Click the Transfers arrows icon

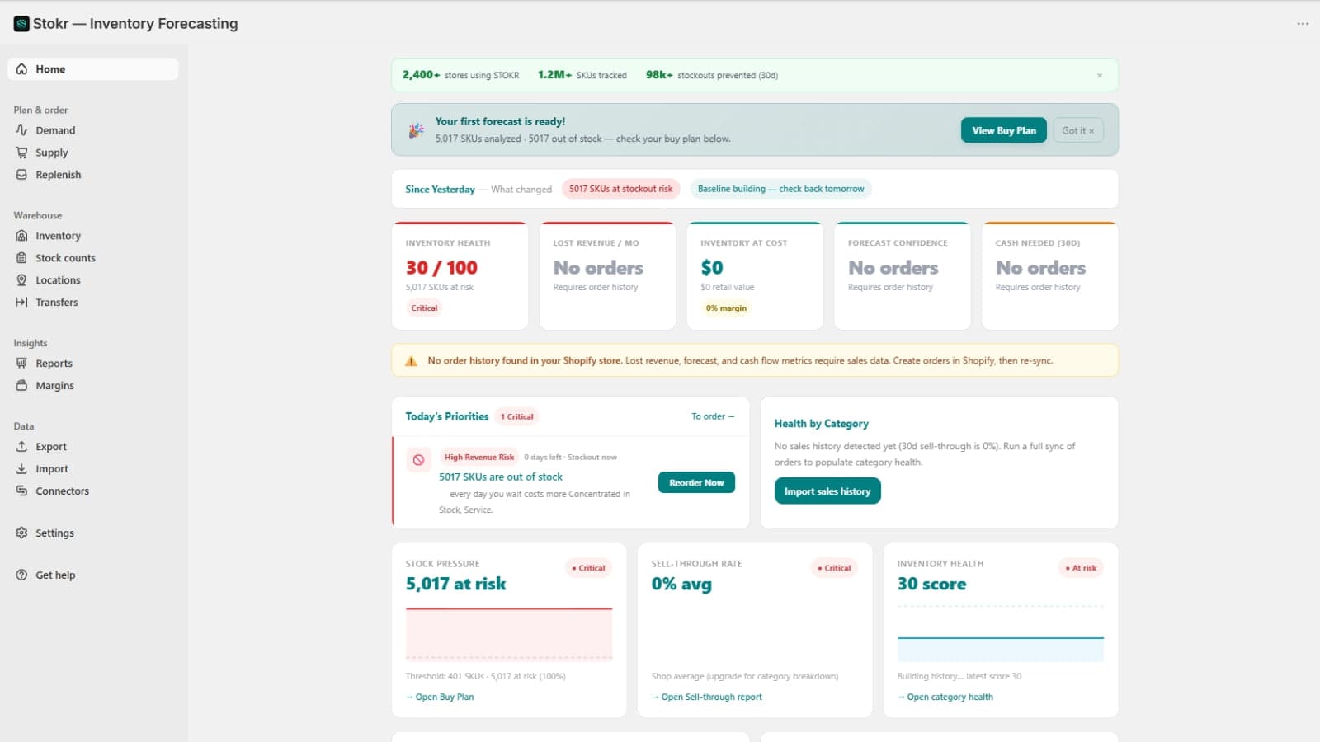(x=21, y=303)
